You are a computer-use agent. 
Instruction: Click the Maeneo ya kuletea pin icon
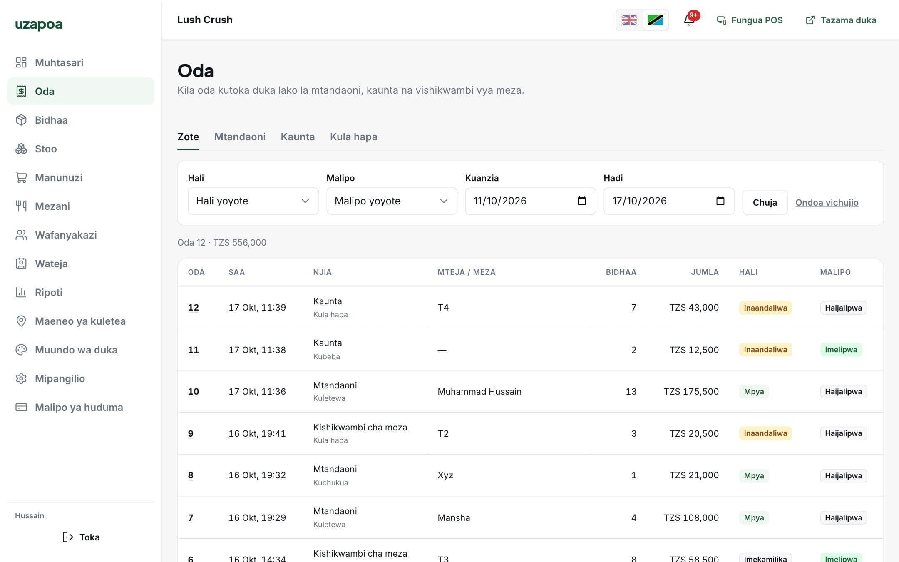21,321
